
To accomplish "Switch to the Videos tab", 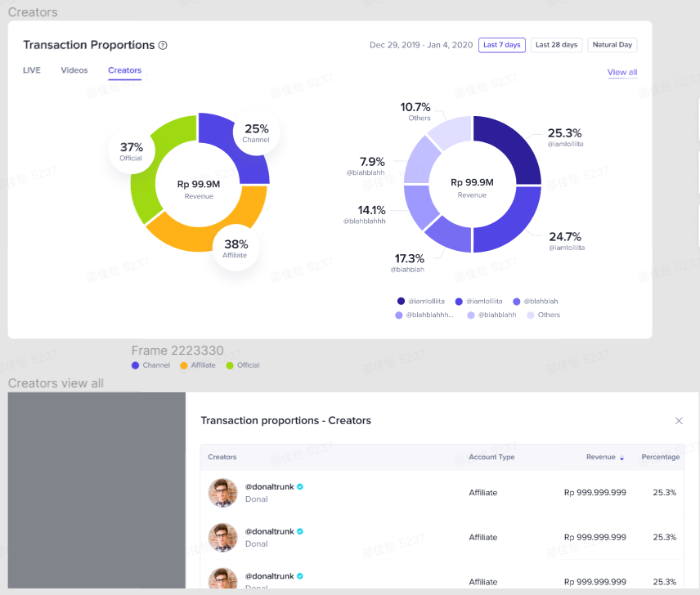I will (74, 70).
